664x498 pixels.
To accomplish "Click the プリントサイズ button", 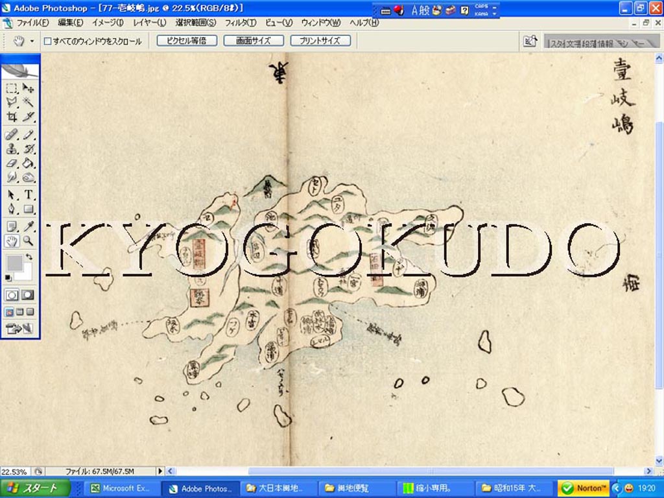I will click(320, 41).
